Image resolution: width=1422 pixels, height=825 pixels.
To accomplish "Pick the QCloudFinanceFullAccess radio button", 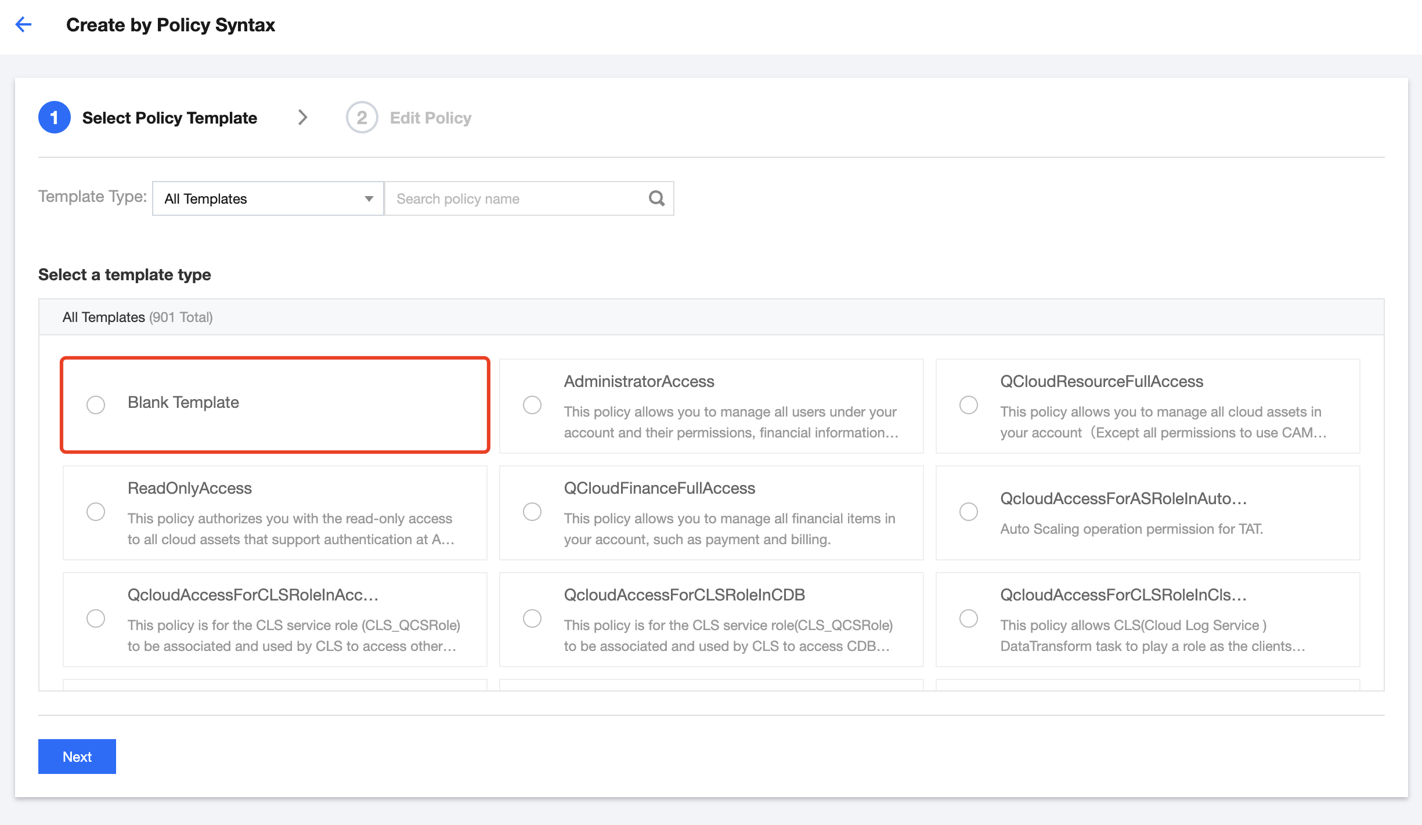I will click(532, 512).
